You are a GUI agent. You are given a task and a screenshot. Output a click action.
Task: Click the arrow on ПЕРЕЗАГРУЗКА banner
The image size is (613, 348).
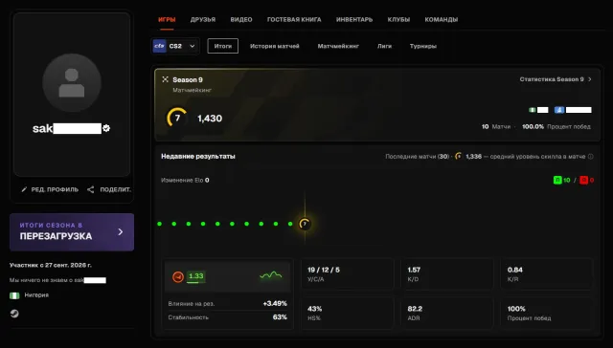[x=121, y=231]
